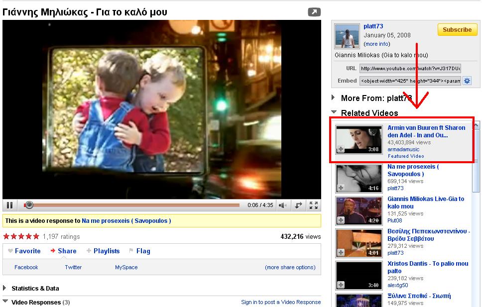Share the video on Facebook

tap(26, 267)
